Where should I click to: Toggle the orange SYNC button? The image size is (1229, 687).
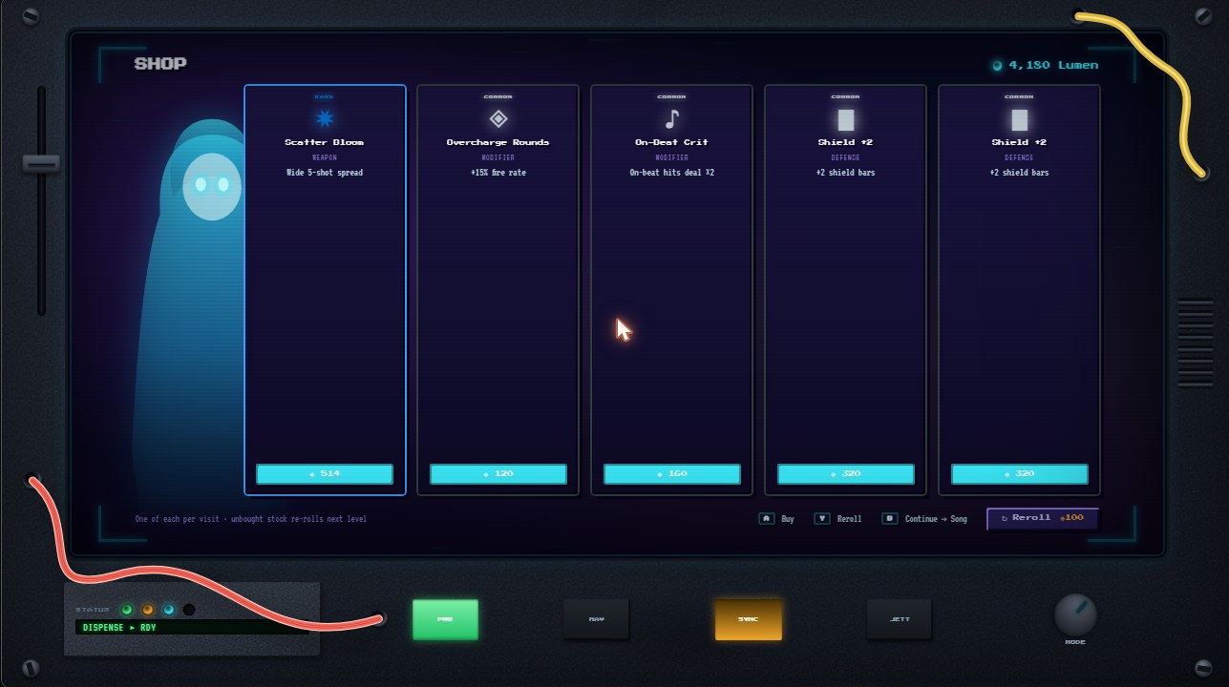tap(749, 619)
